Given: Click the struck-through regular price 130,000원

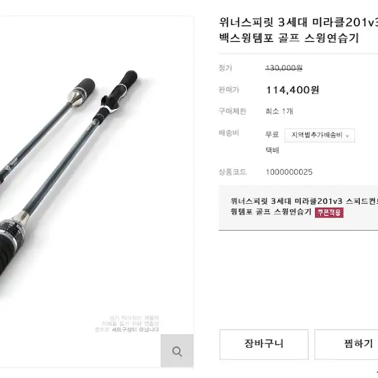Looking at the screenshot, I should (283, 68).
